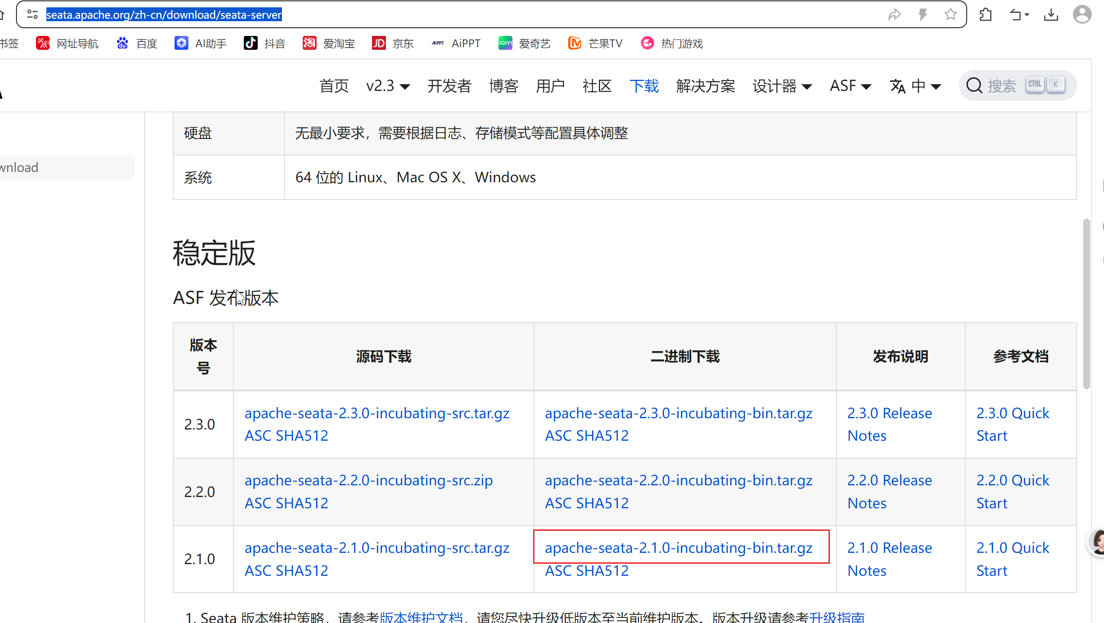Bookmark this page with the star icon
This screenshot has width=1104, height=623.
click(951, 15)
